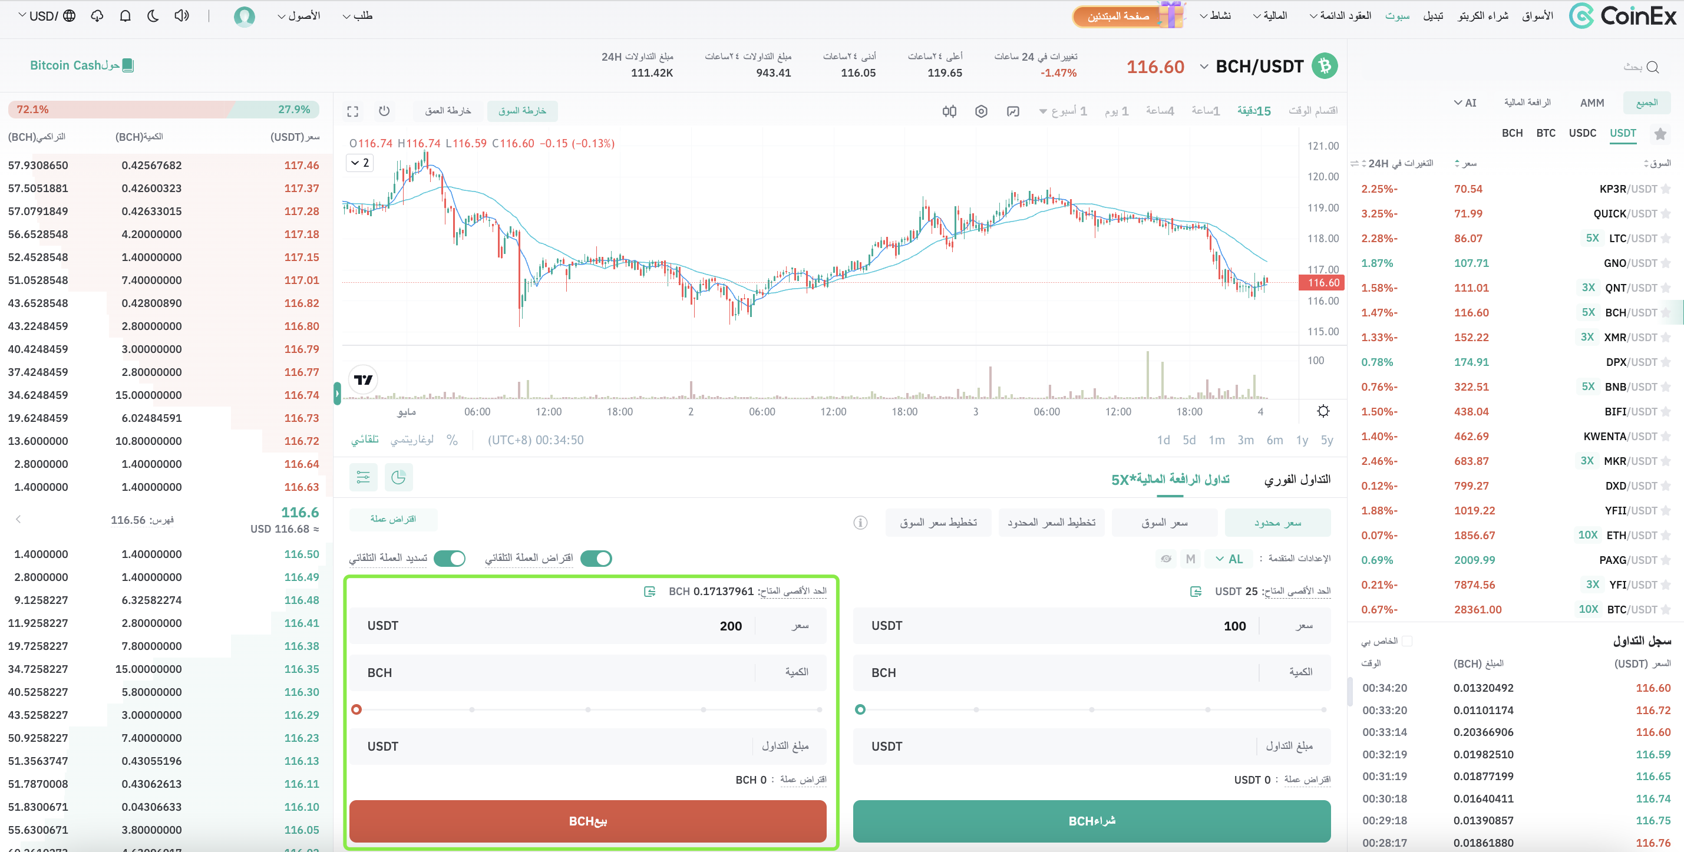Click the chart reset power icon

pos(384,111)
